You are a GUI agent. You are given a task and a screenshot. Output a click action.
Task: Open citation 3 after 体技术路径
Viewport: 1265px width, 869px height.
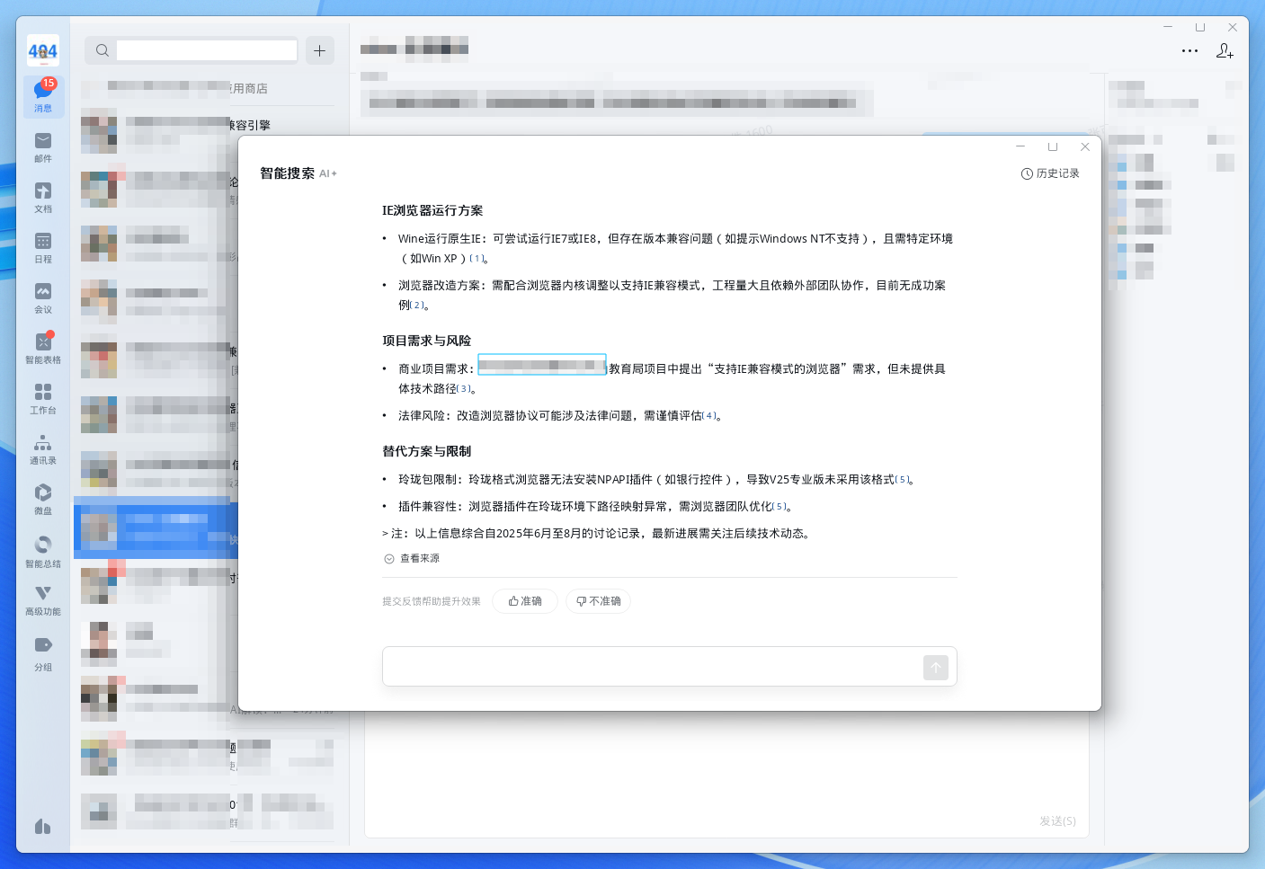coord(464,389)
